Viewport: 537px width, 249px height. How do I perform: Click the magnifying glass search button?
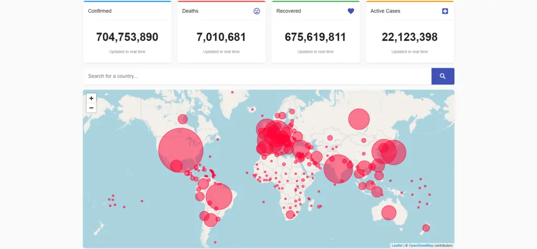pos(443,76)
